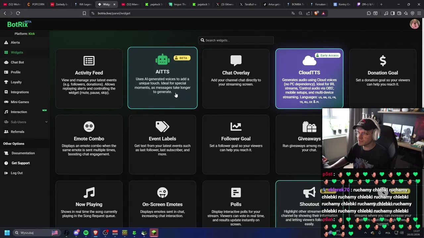This screenshot has width=424, height=238.
Task: Open the Now Playing widget title
Action: 89,204
